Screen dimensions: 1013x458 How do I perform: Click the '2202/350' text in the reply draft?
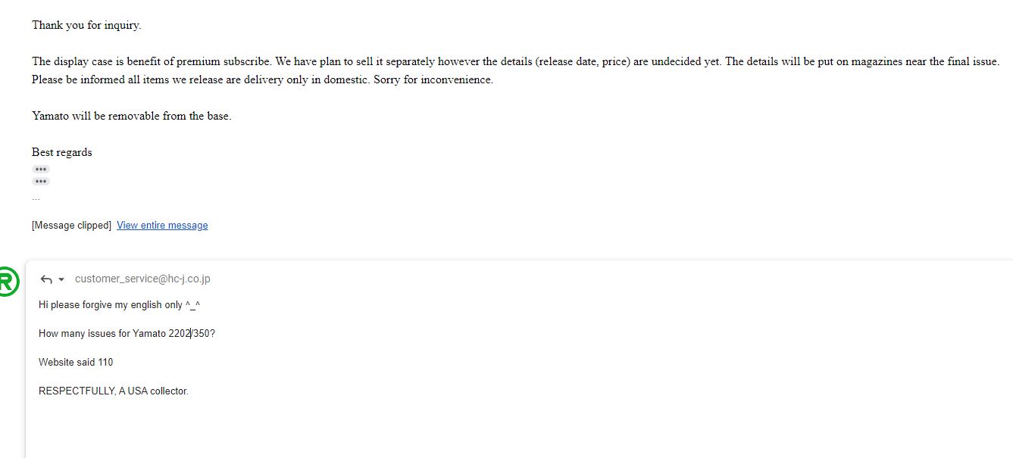tap(192, 333)
